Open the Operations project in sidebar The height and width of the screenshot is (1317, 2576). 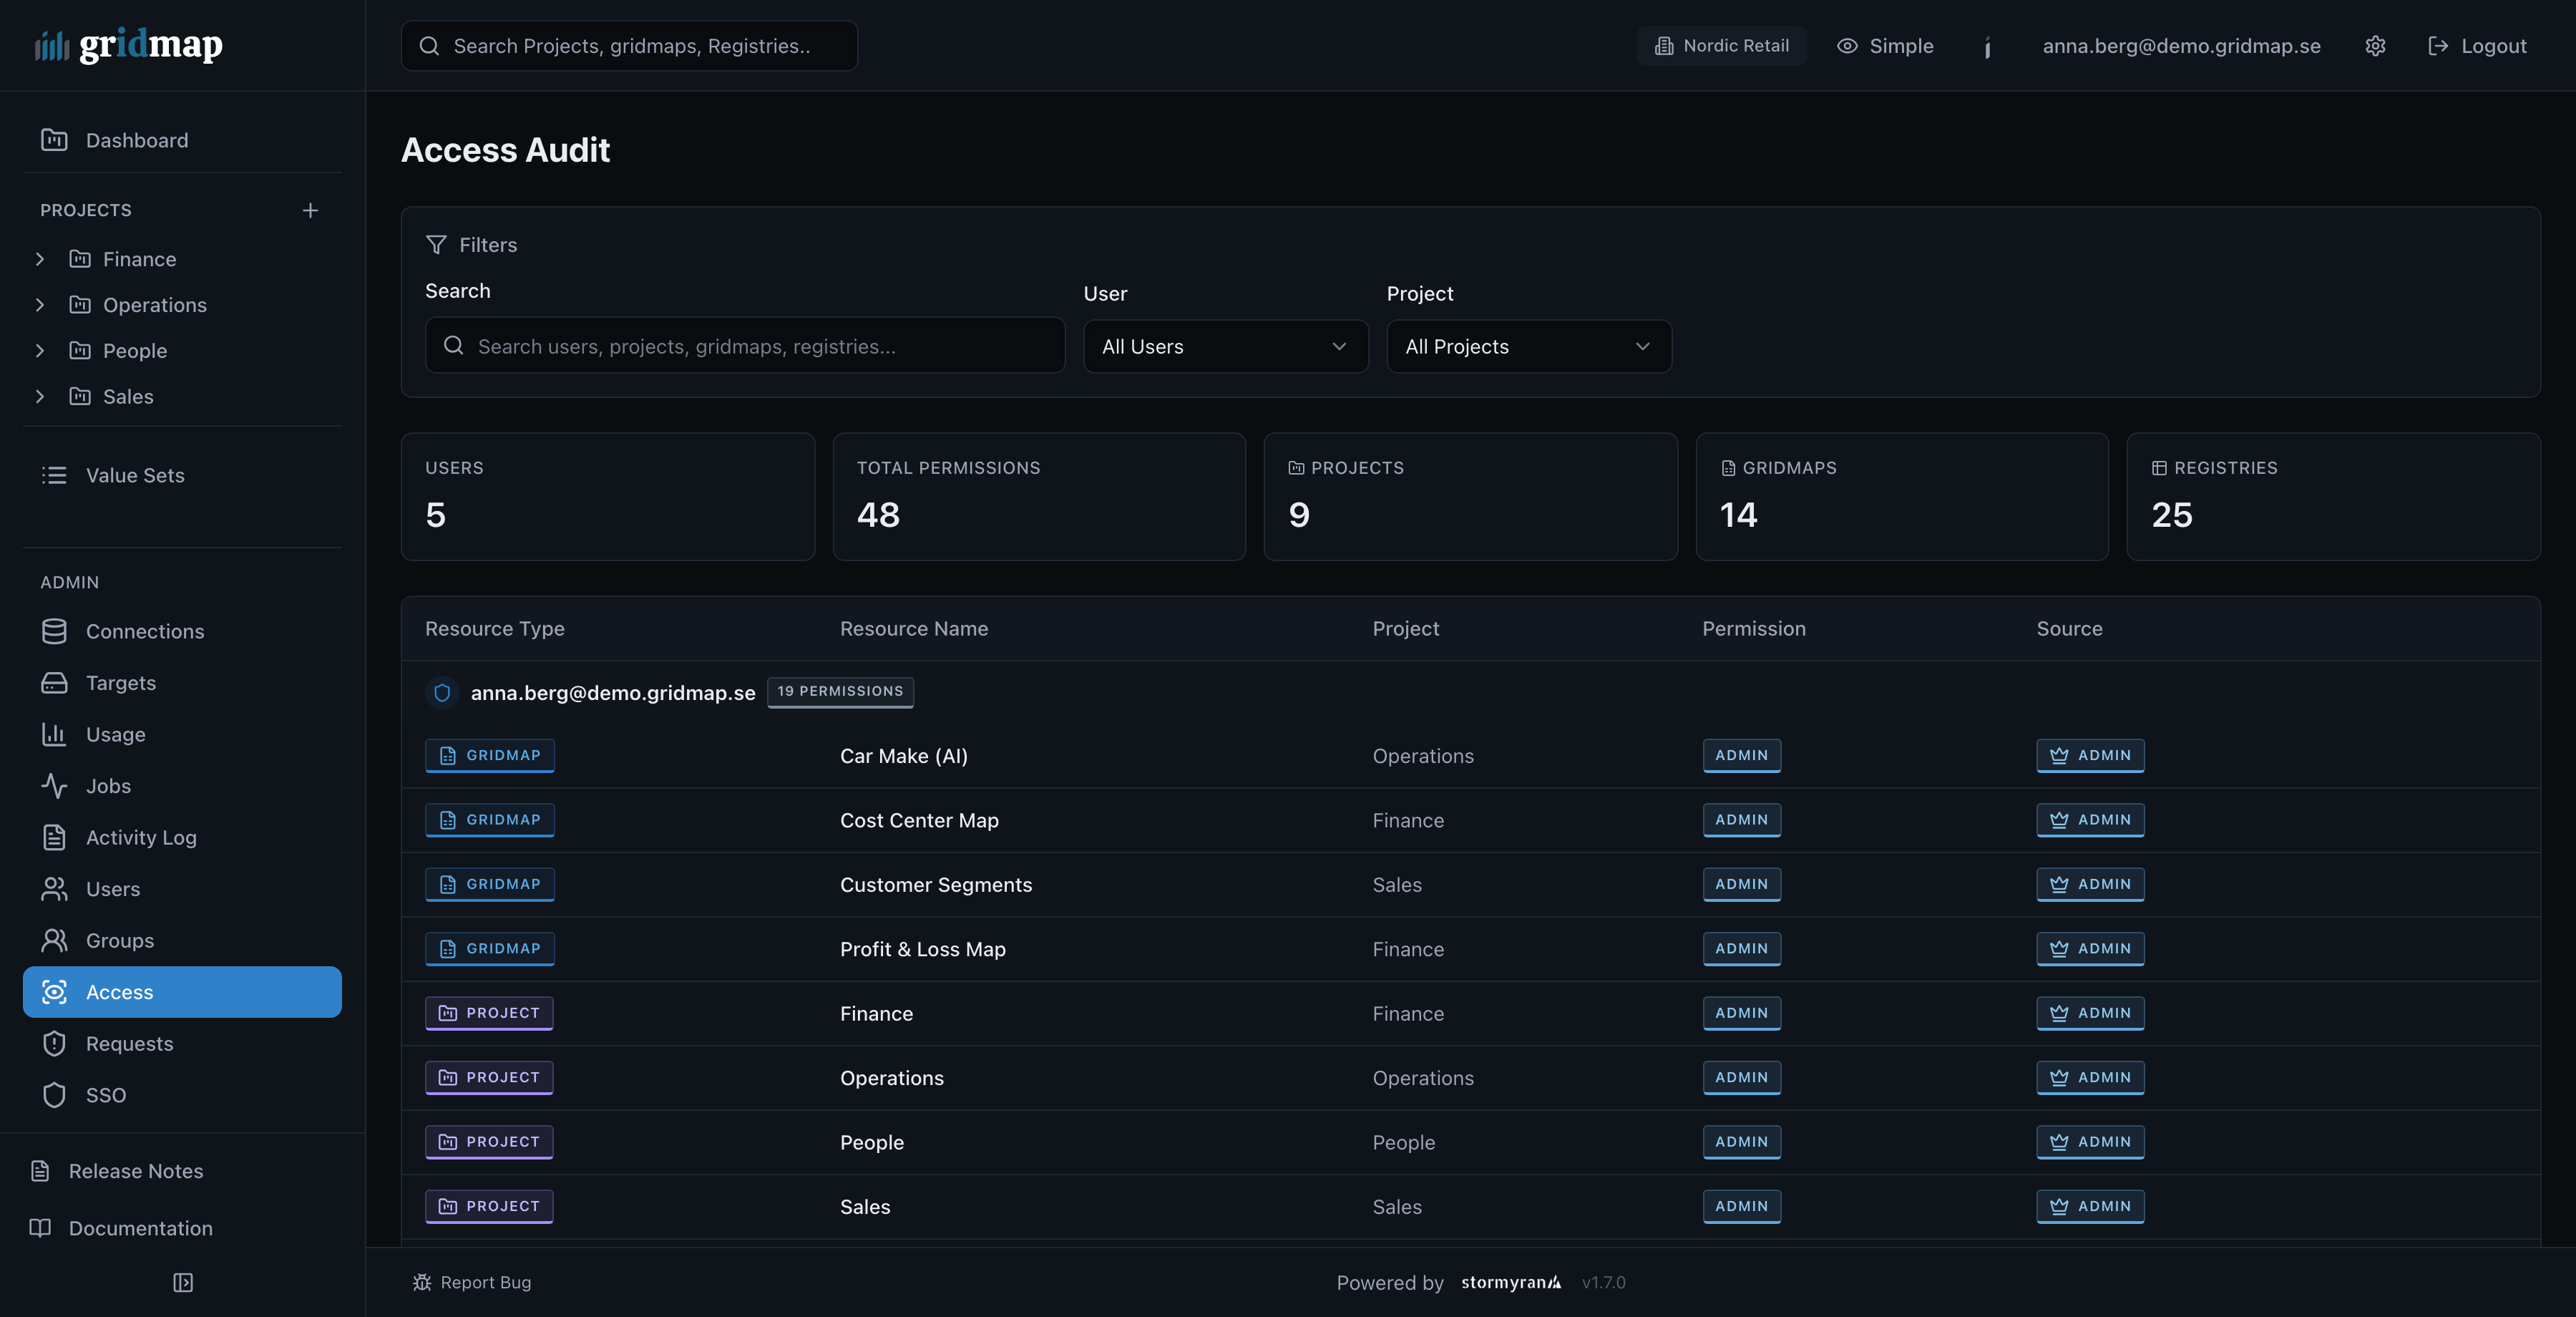point(154,305)
